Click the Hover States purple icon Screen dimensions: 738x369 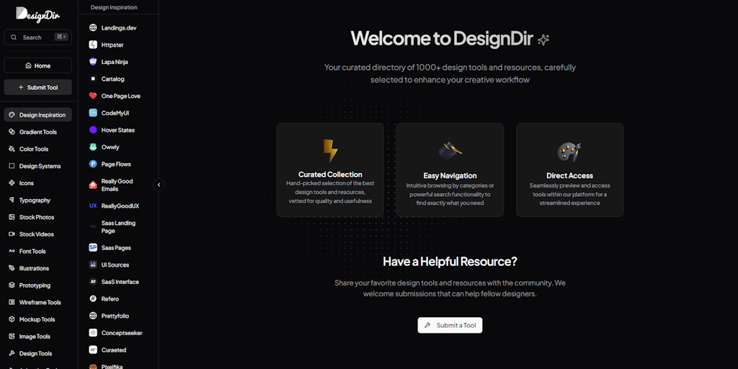pyautogui.click(x=93, y=130)
